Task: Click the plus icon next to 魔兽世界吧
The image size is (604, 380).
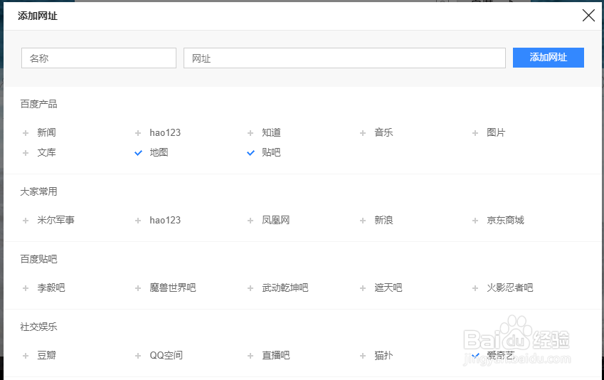Action: 138,288
